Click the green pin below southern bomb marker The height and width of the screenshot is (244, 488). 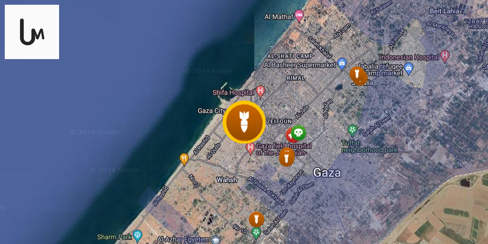point(256,233)
